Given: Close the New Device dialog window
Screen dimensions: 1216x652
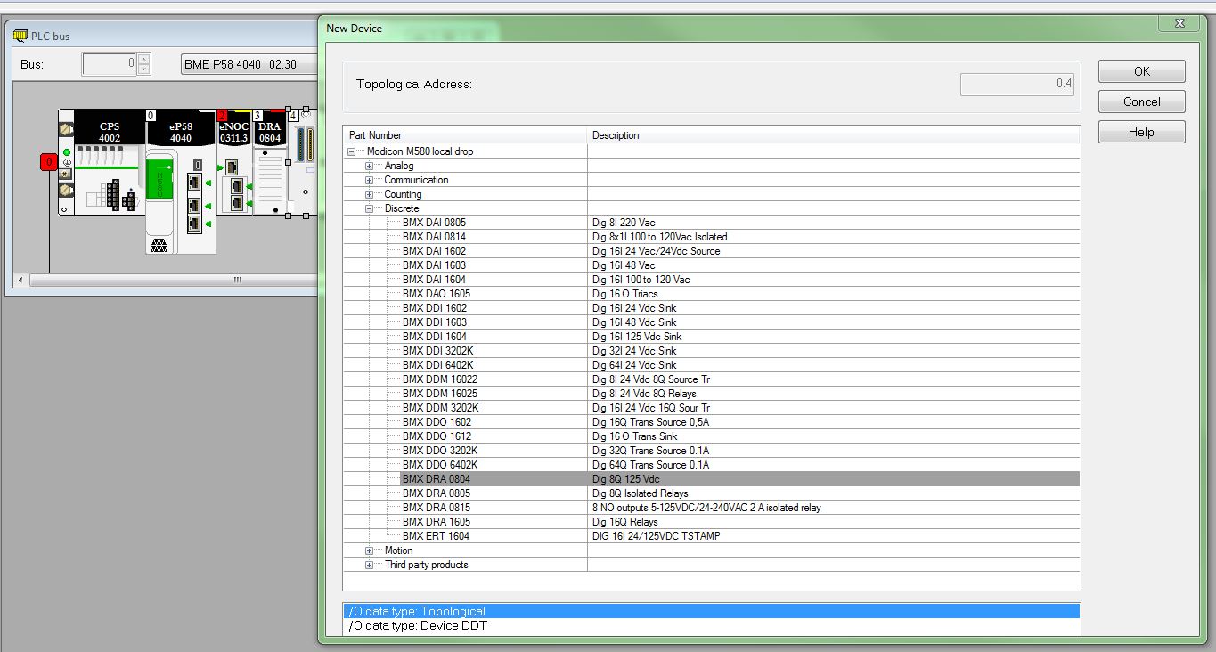Looking at the screenshot, I should pos(1179,23).
